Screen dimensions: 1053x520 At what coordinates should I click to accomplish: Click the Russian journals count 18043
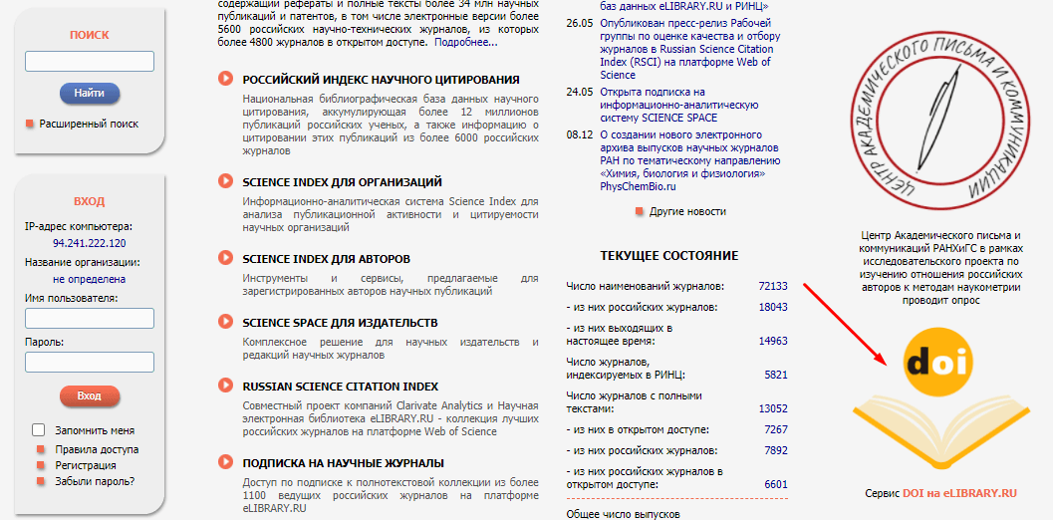pos(773,307)
